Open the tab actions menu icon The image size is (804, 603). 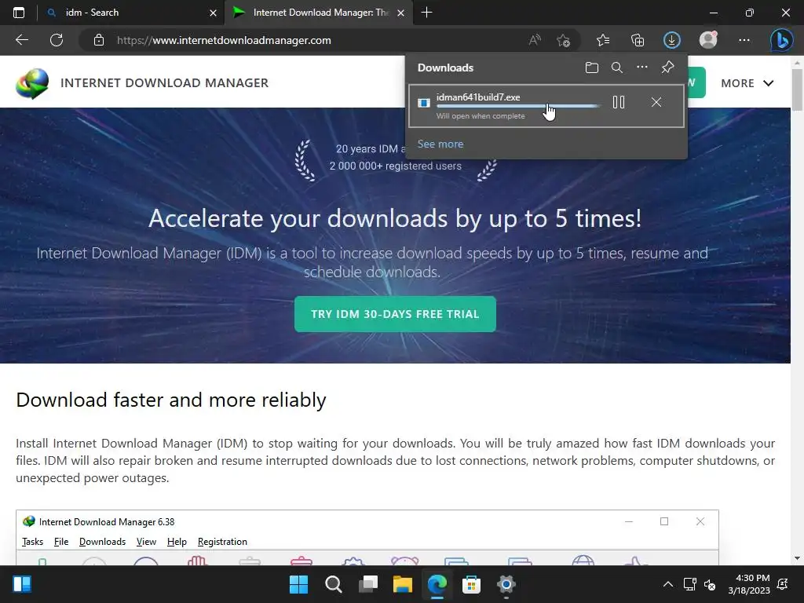pyautogui.click(x=19, y=13)
